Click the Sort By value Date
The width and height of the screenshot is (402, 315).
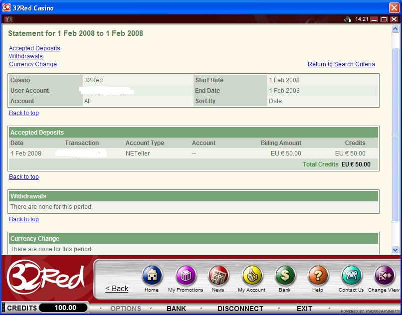[275, 101]
